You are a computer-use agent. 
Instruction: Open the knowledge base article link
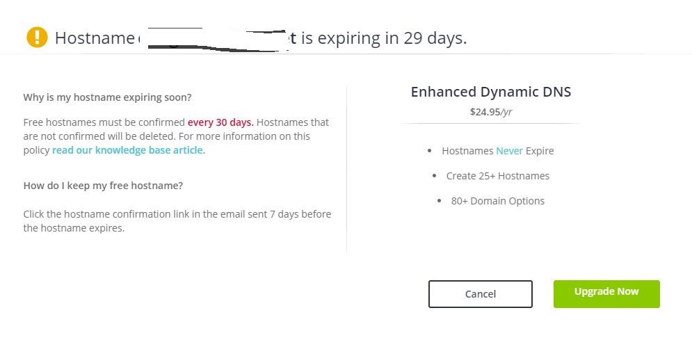pos(129,150)
